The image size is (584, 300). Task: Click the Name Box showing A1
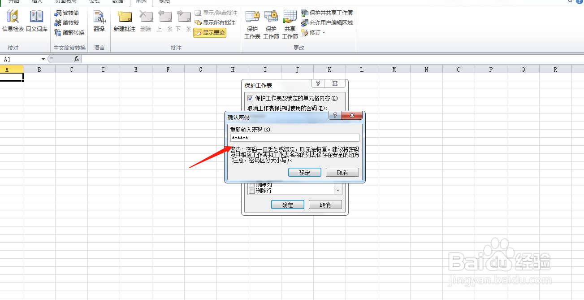21,59
